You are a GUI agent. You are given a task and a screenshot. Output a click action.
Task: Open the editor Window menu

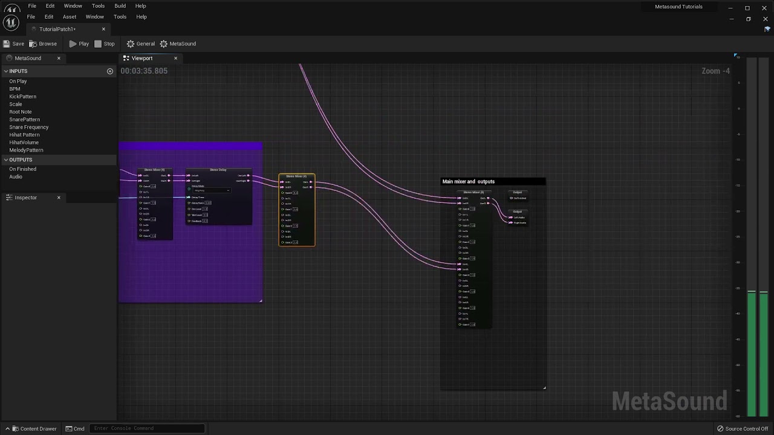(94, 17)
